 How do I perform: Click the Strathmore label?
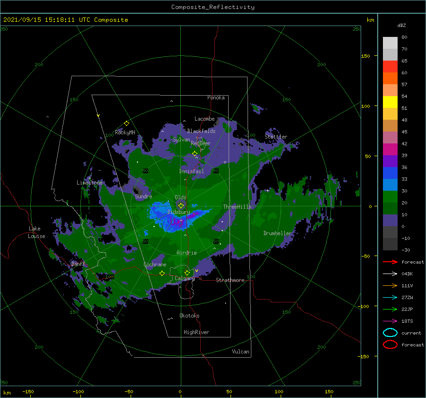[x=230, y=280]
